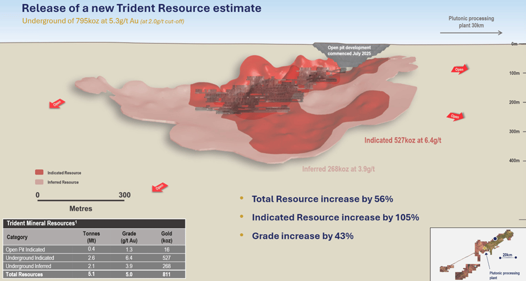This screenshot has height=281, width=526.
Task: Click the 'Grade (g/t Au)' column header
Action: pos(129,237)
